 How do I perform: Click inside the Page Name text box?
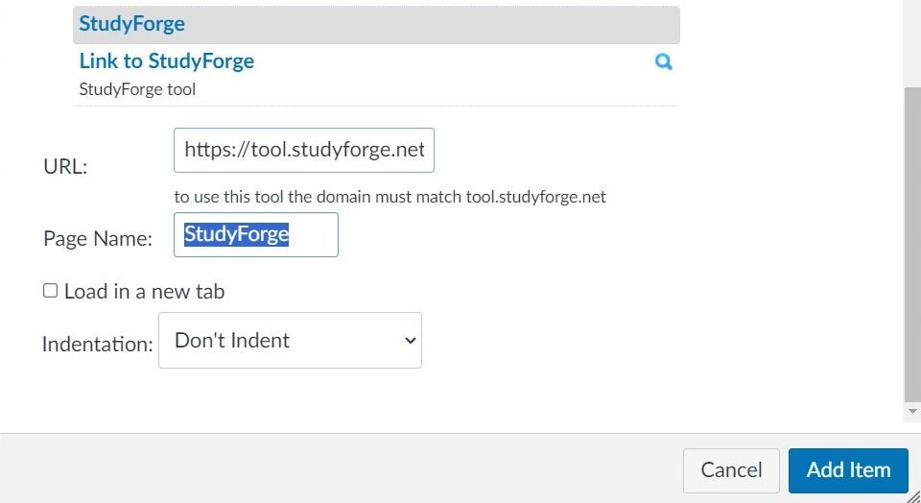[x=255, y=235]
